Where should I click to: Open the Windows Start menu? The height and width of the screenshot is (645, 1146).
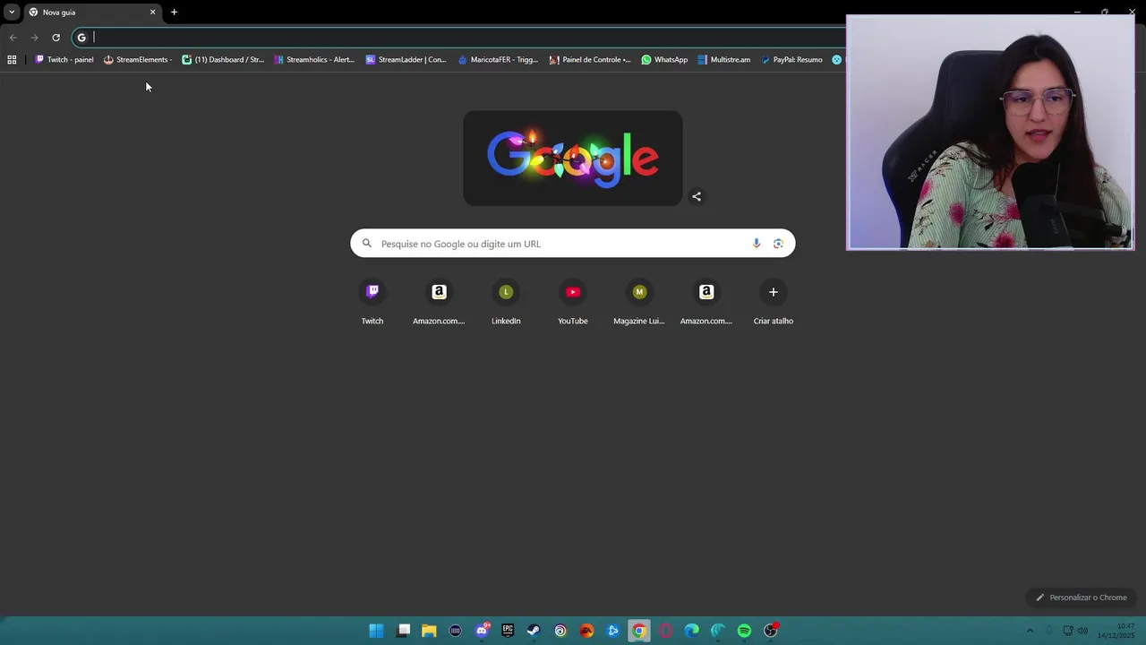(377, 631)
